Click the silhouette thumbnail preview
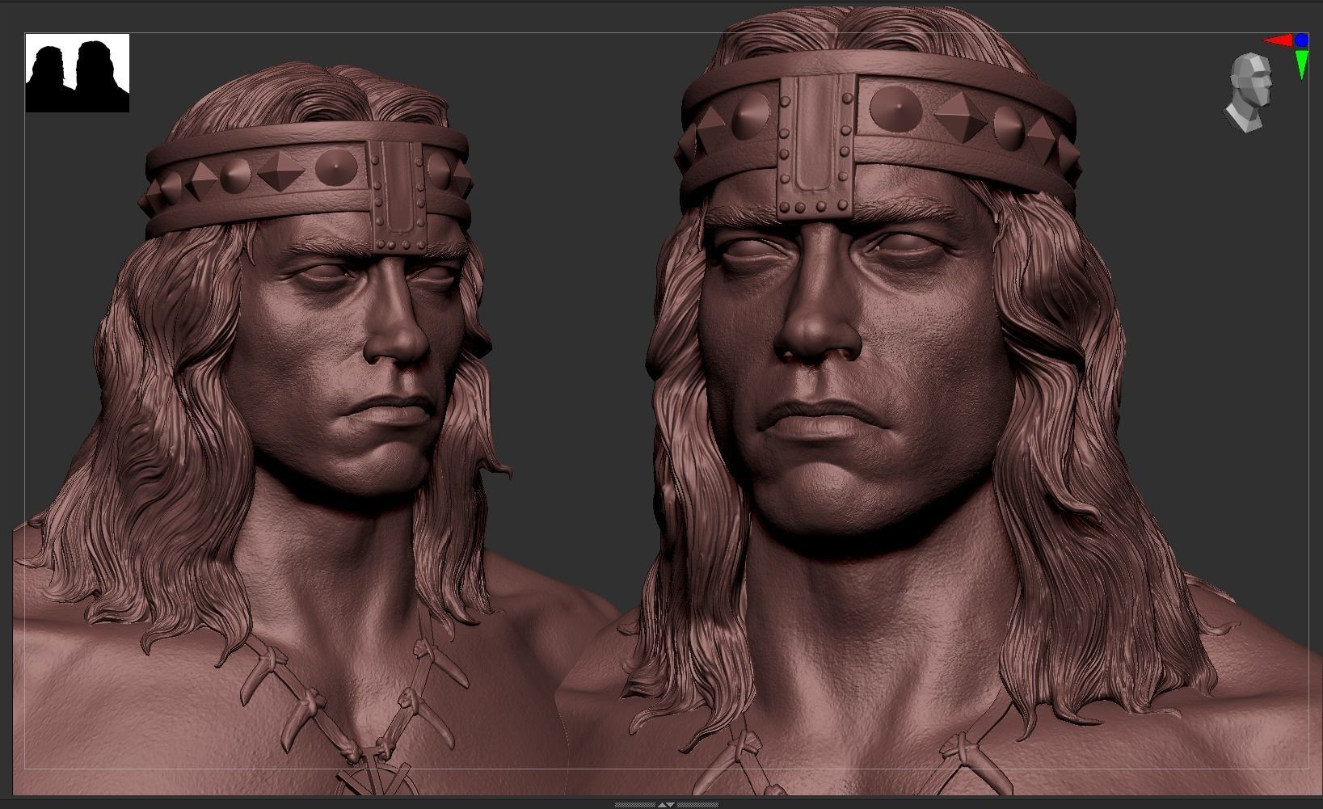 tap(78, 73)
